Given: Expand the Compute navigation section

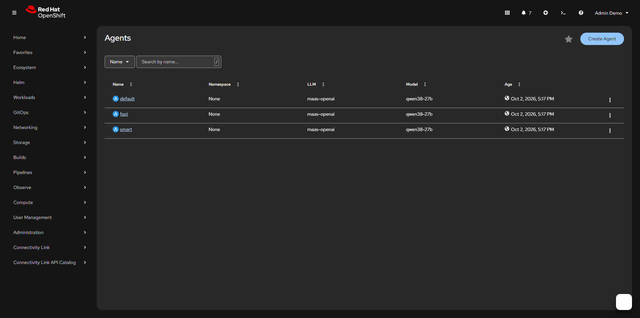Looking at the screenshot, I should click(x=50, y=202).
